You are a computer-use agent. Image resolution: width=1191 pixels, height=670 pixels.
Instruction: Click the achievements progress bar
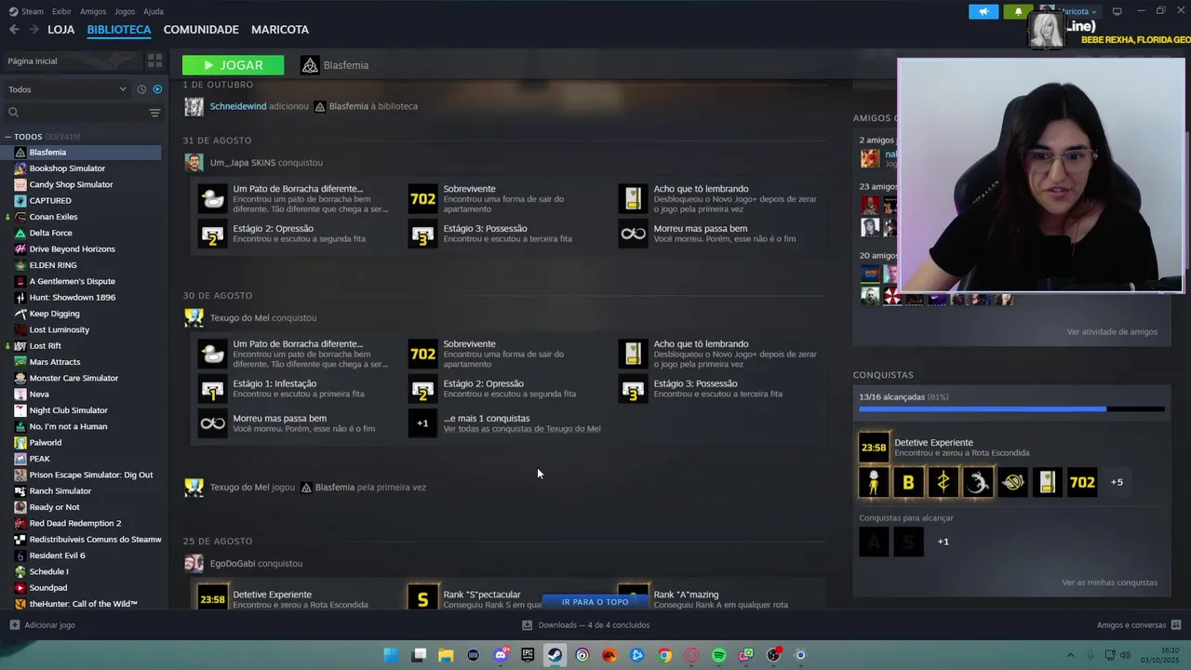point(1011,409)
